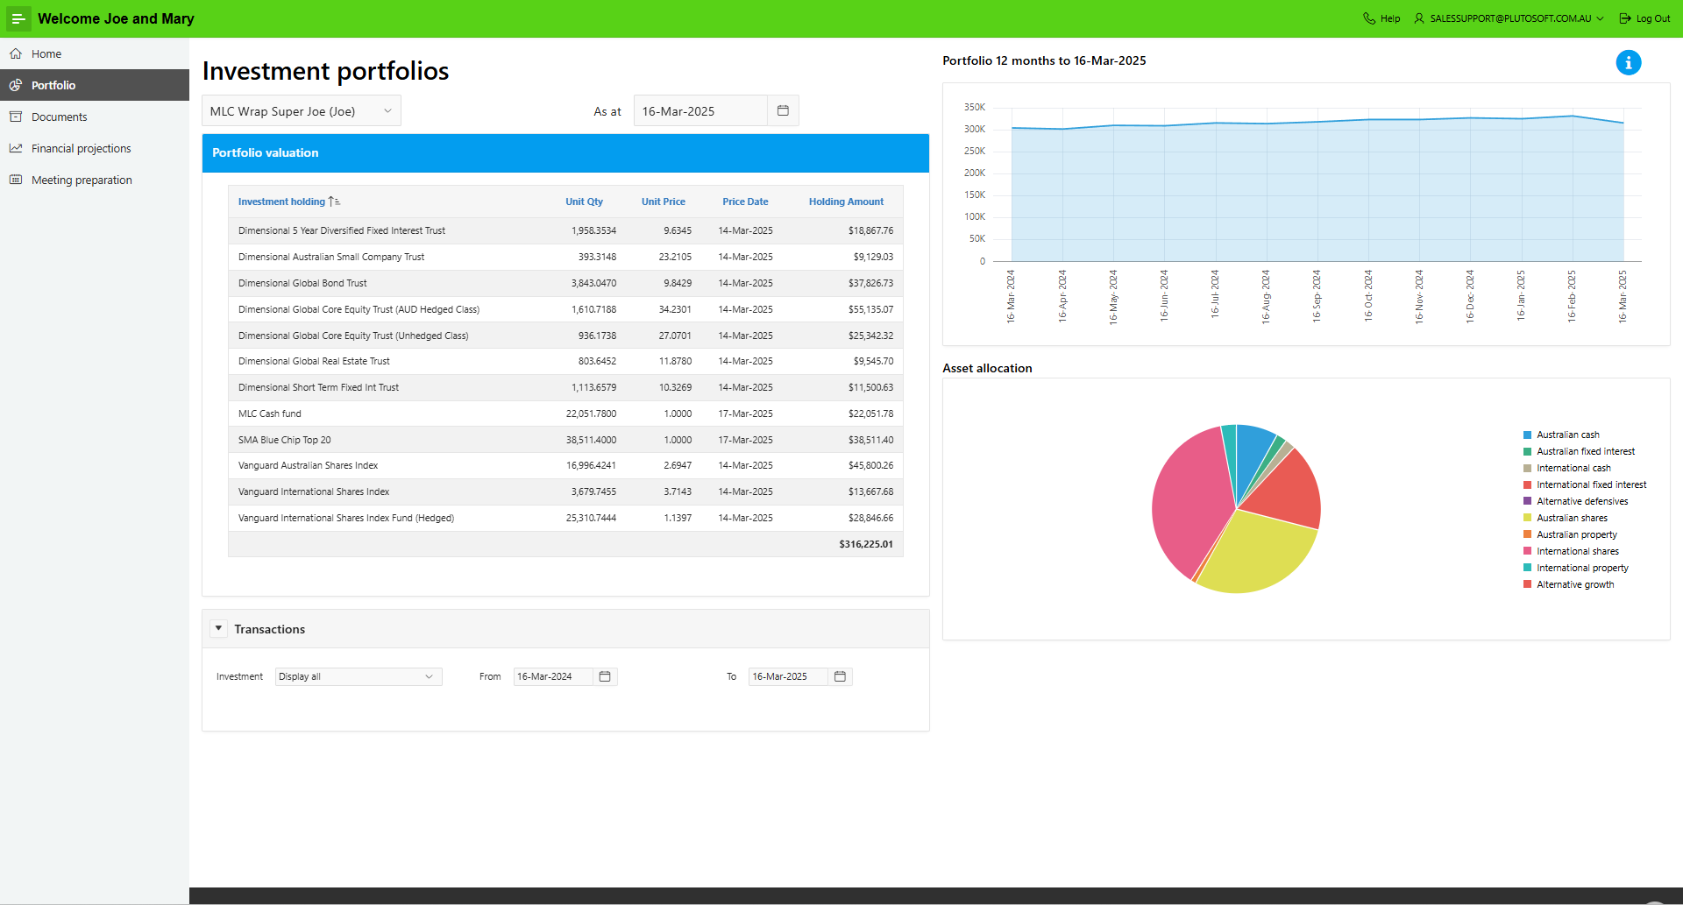Click the Log Out icon

pos(1625,18)
